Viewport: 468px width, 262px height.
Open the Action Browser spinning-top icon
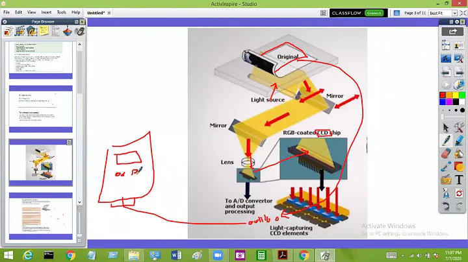pos(68,31)
